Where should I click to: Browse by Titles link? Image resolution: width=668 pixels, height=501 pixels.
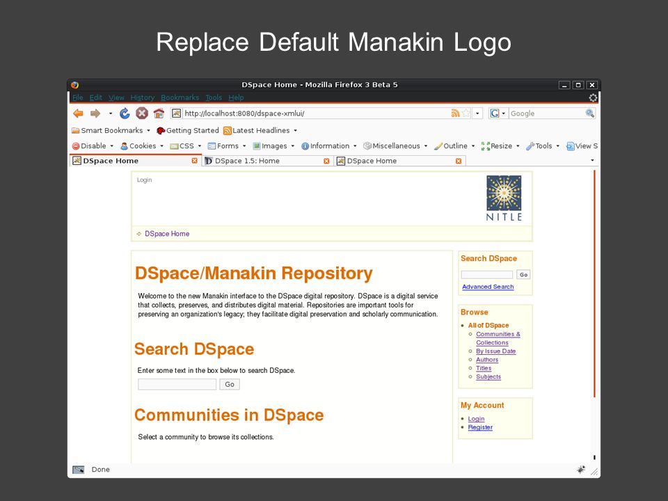point(484,368)
